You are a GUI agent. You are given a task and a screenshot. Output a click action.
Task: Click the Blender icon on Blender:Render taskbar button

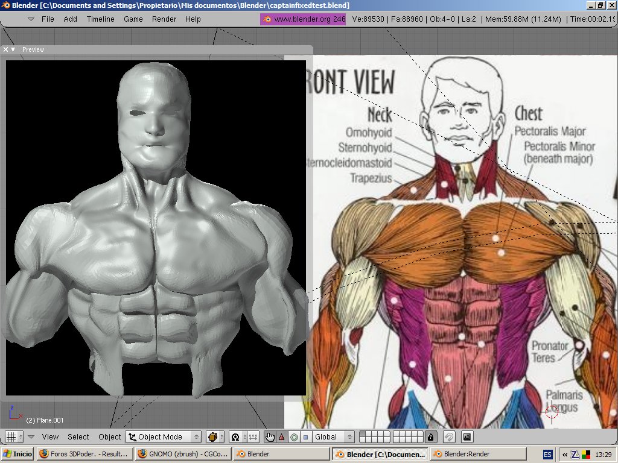point(438,454)
